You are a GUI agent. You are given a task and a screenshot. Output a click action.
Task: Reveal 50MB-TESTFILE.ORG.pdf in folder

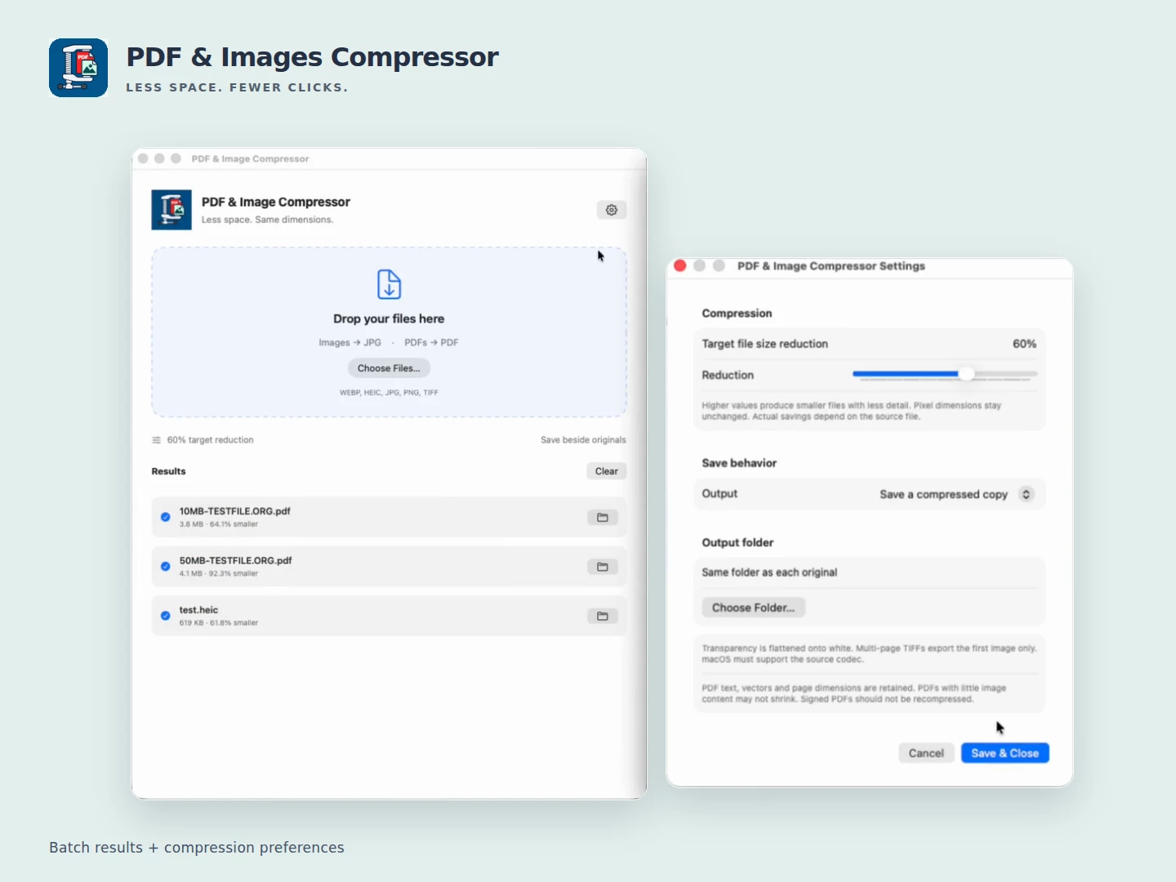click(603, 567)
